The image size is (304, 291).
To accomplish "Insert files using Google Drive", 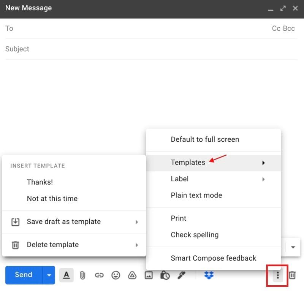I will click(132, 275).
